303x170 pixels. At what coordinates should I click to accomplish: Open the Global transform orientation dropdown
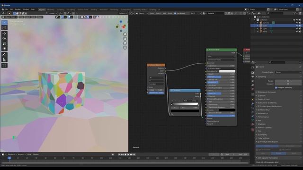click(52, 13)
